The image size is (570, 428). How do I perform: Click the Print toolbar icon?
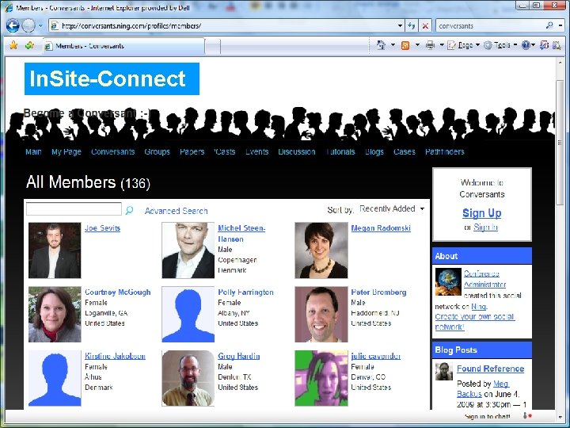[430, 45]
